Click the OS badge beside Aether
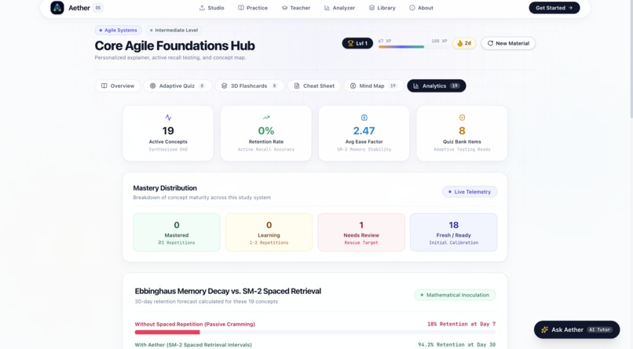 (x=98, y=8)
